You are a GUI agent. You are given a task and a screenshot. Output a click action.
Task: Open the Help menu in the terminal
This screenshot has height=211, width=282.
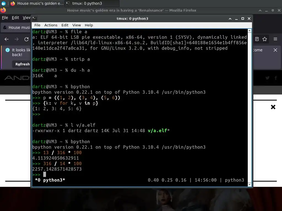tap(89, 25)
